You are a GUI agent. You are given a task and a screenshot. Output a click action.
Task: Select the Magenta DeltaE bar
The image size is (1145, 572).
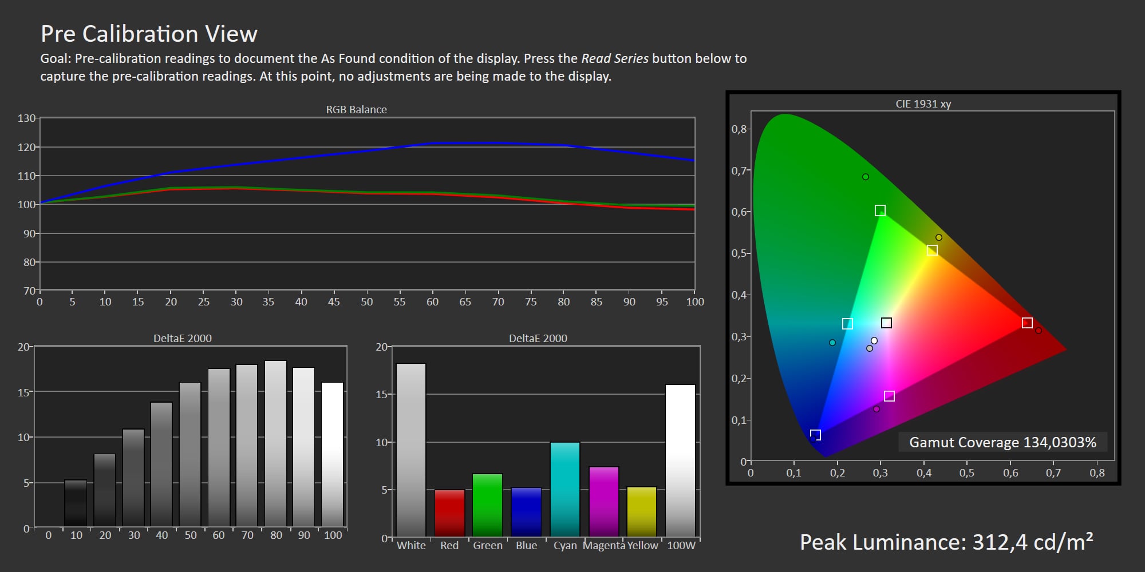(604, 501)
